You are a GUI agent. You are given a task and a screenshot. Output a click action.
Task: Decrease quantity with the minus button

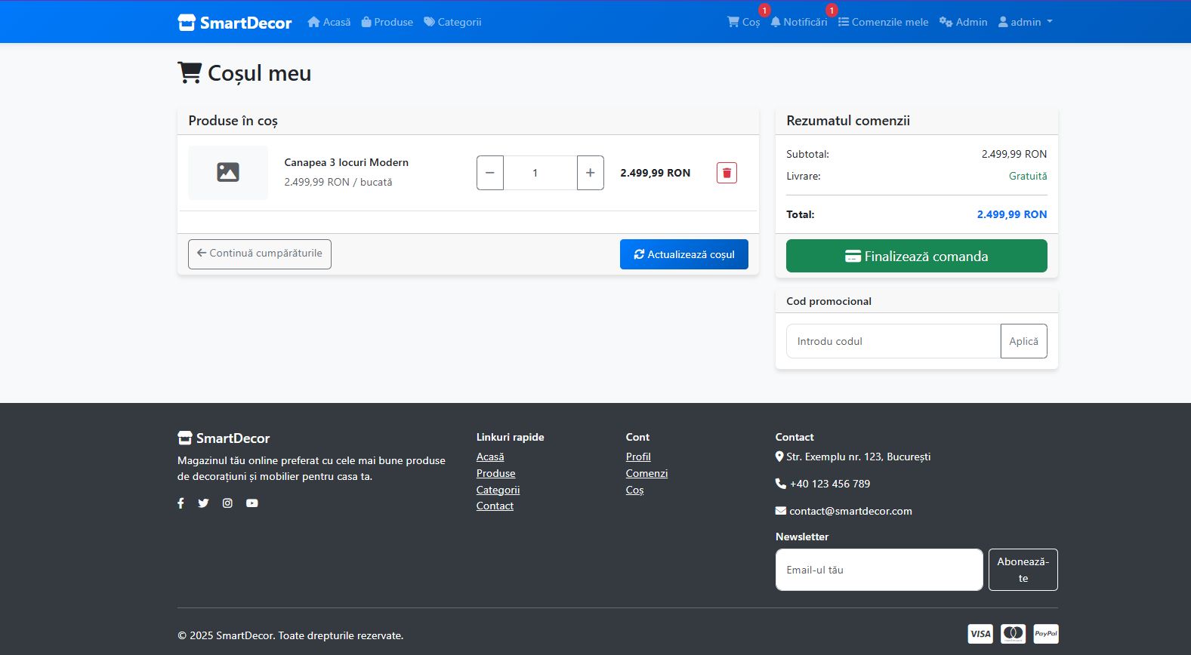[490, 173]
